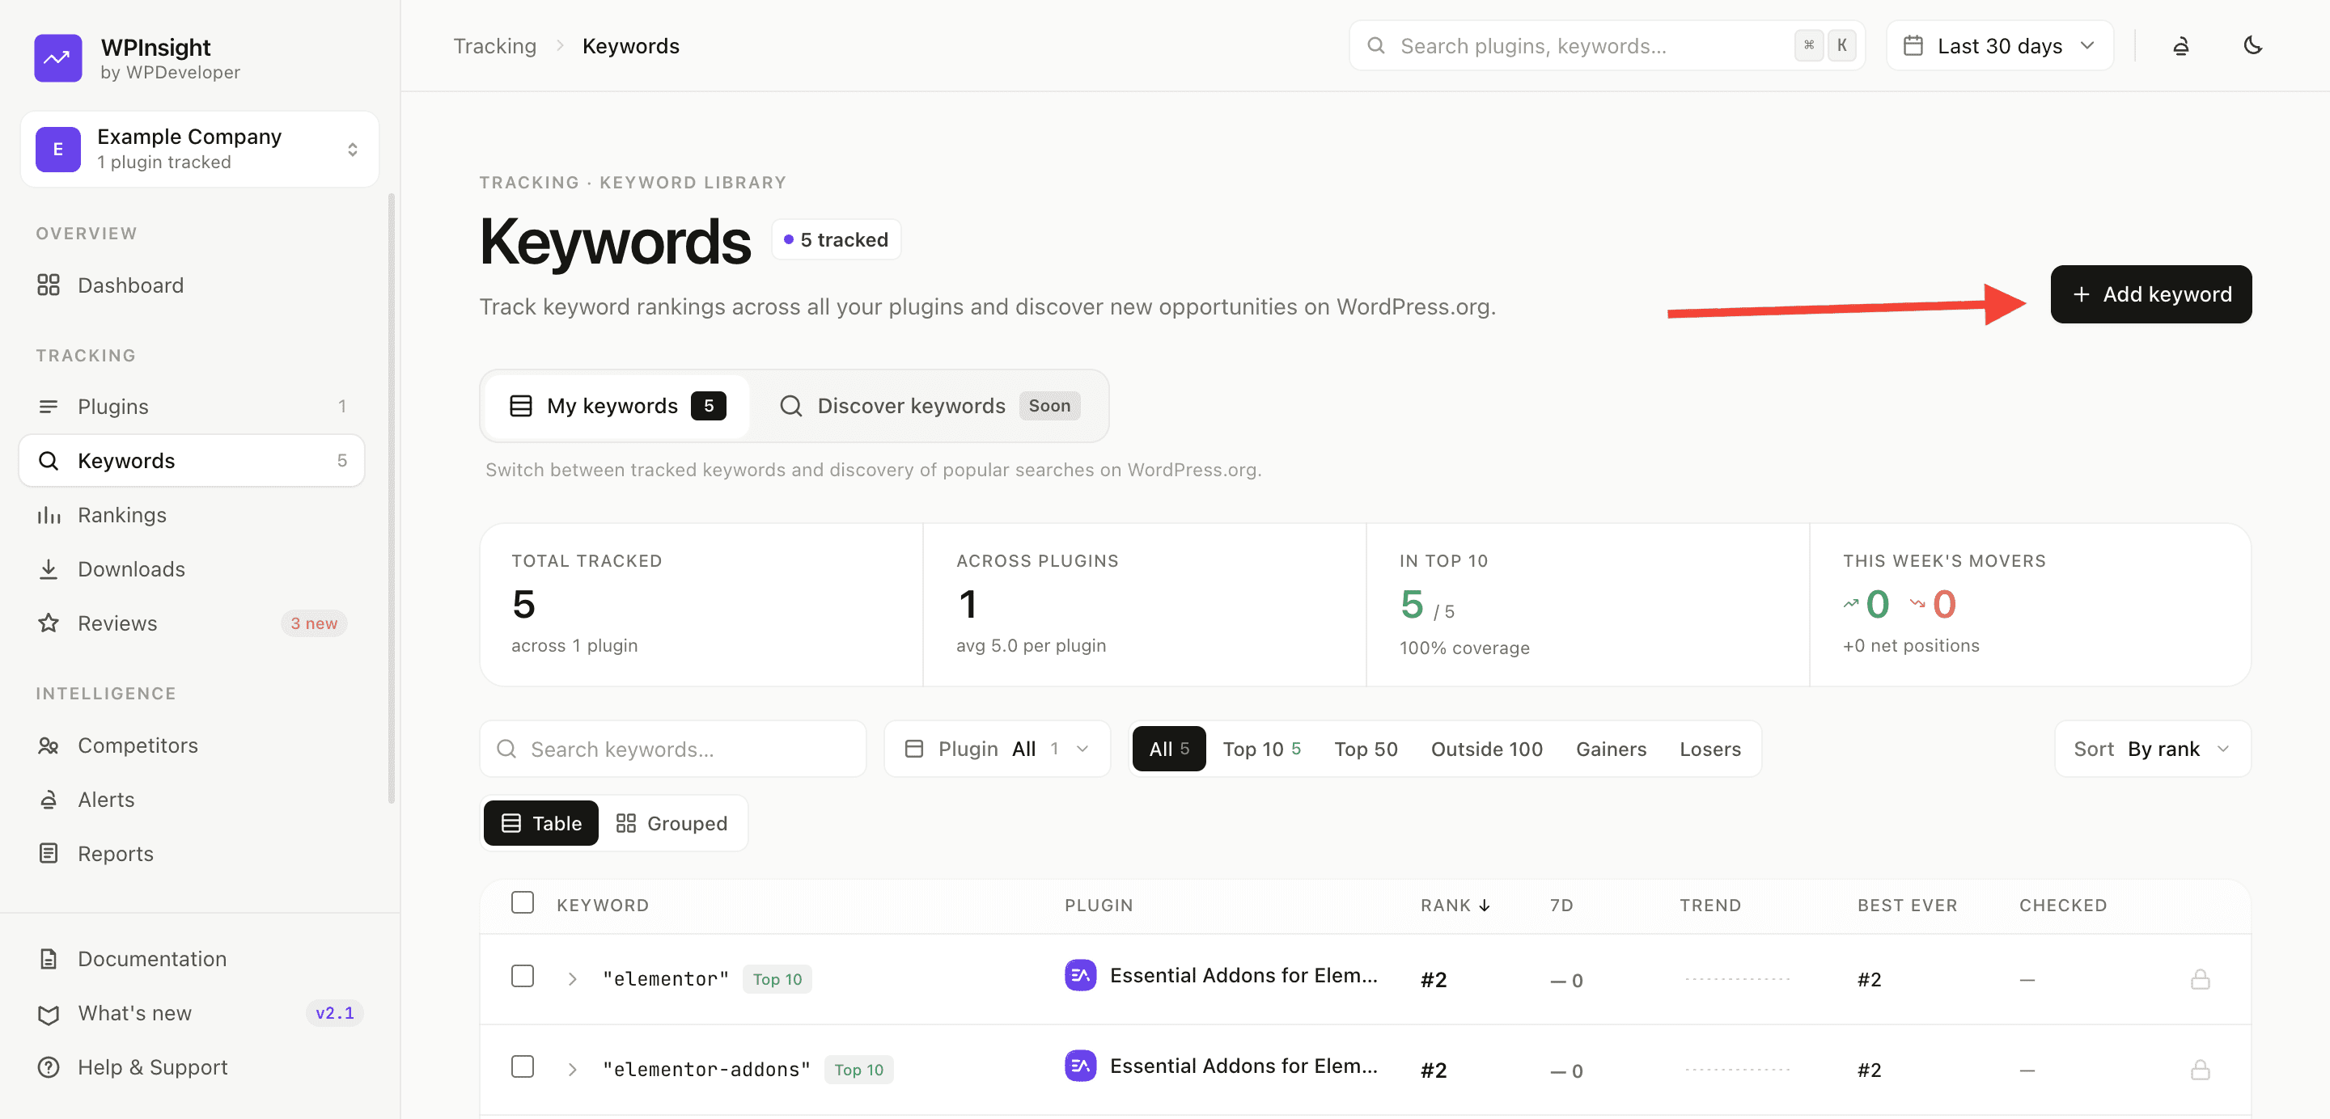Image resolution: width=2330 pixels, height=1119 pixels.
Task: Click lock icon in elementor-addons row
Action: click(2200, 1070)
